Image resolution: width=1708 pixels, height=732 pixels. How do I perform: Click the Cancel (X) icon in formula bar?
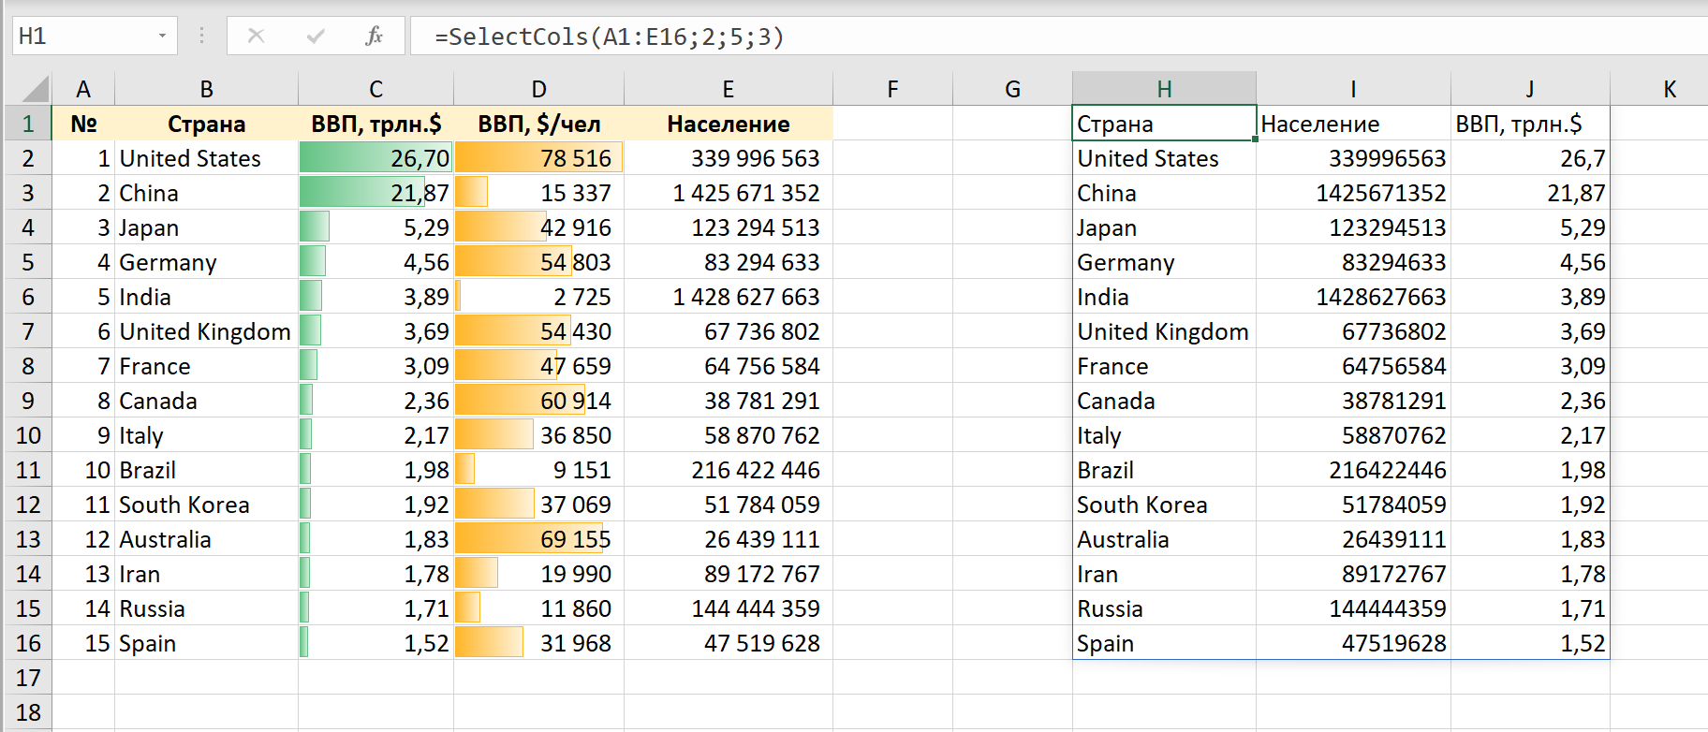pos(256,37)
